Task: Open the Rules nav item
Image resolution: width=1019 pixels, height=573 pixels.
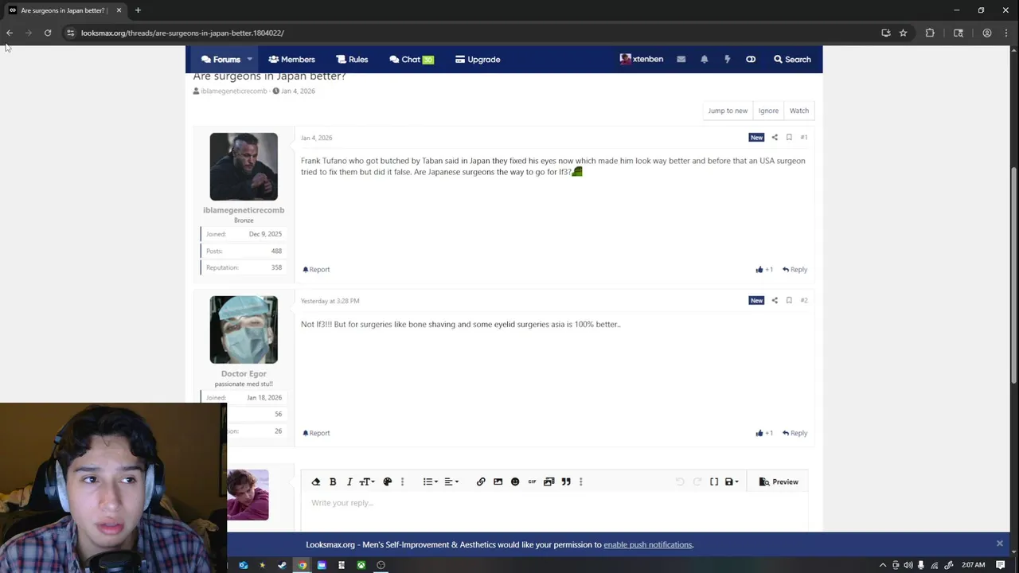Action: (352, 60)
